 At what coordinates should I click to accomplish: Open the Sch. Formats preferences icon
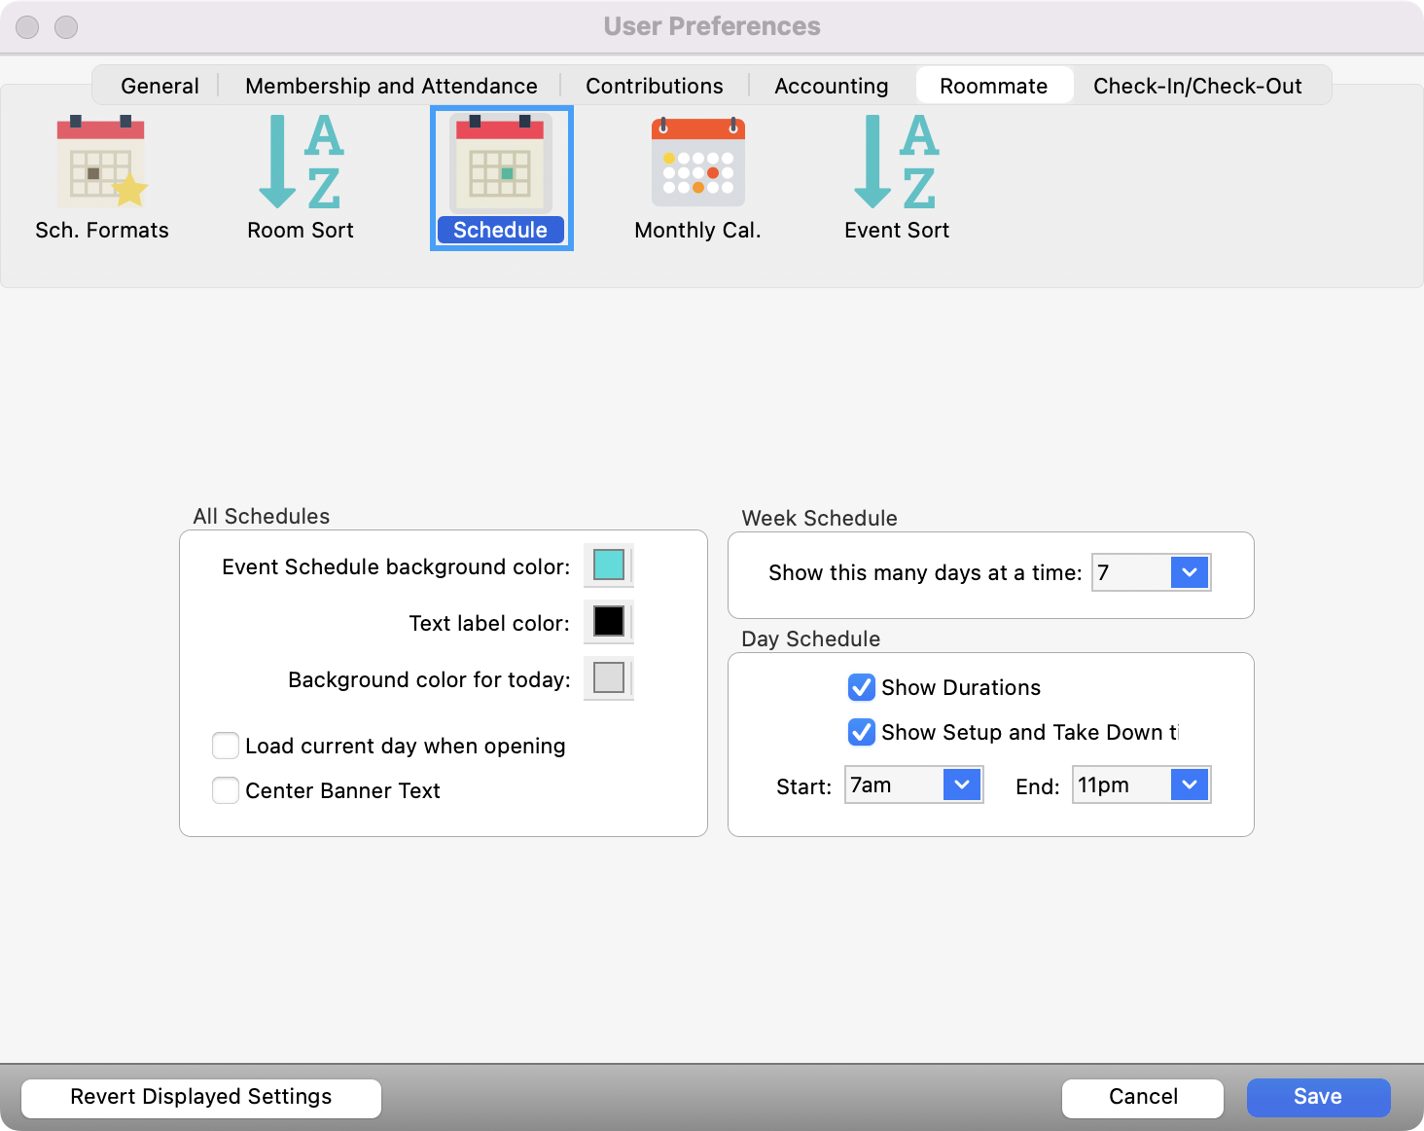click(x=101, y=163)
